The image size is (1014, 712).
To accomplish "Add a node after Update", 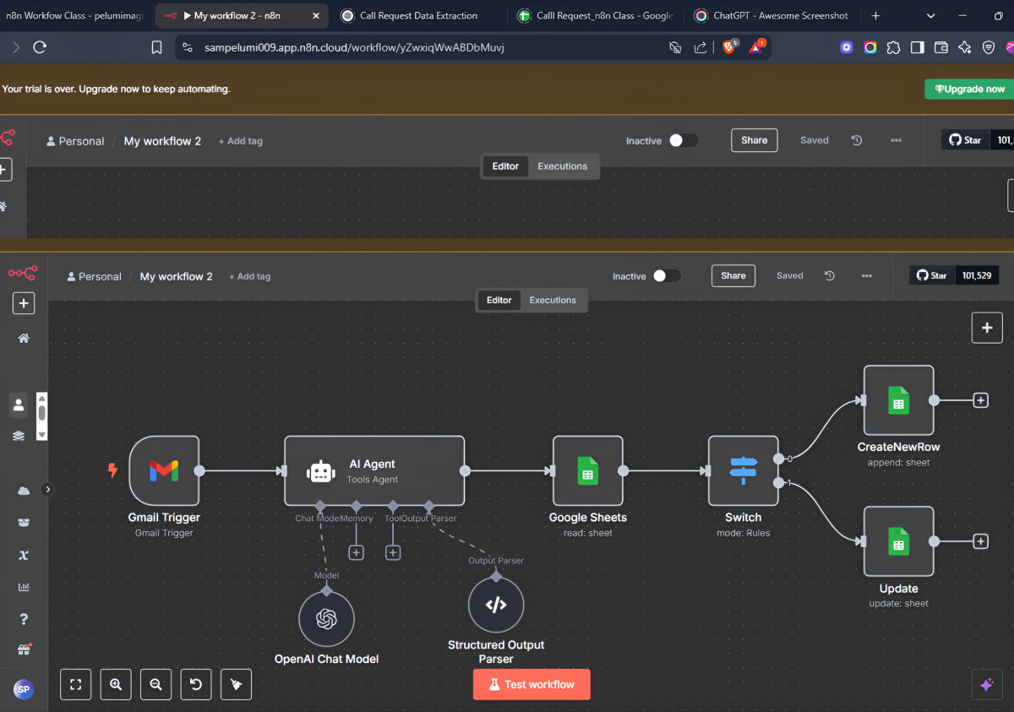I will point(980,541).
